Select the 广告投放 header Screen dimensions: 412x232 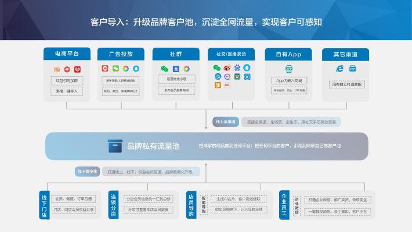(x=121, y=54)
